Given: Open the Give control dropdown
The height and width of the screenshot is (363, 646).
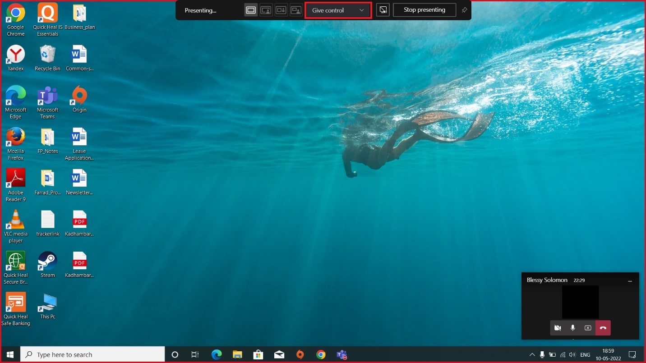Looking at the screenshot, I should [338, 10].
